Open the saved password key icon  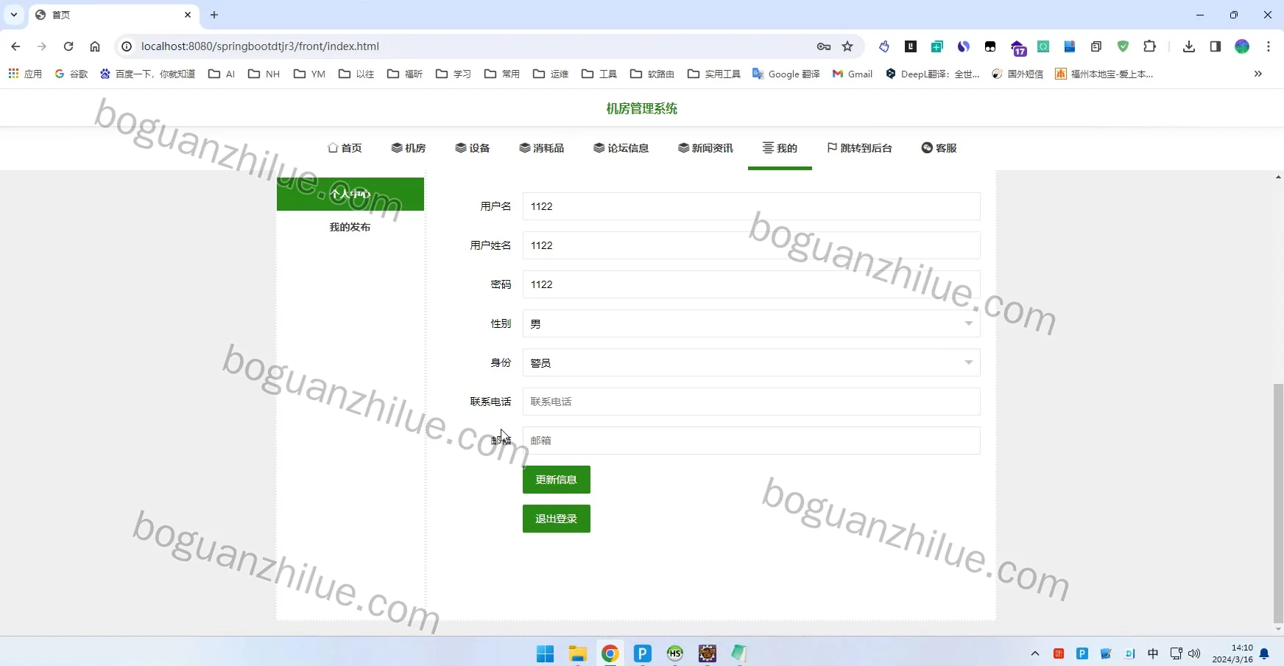824,46
